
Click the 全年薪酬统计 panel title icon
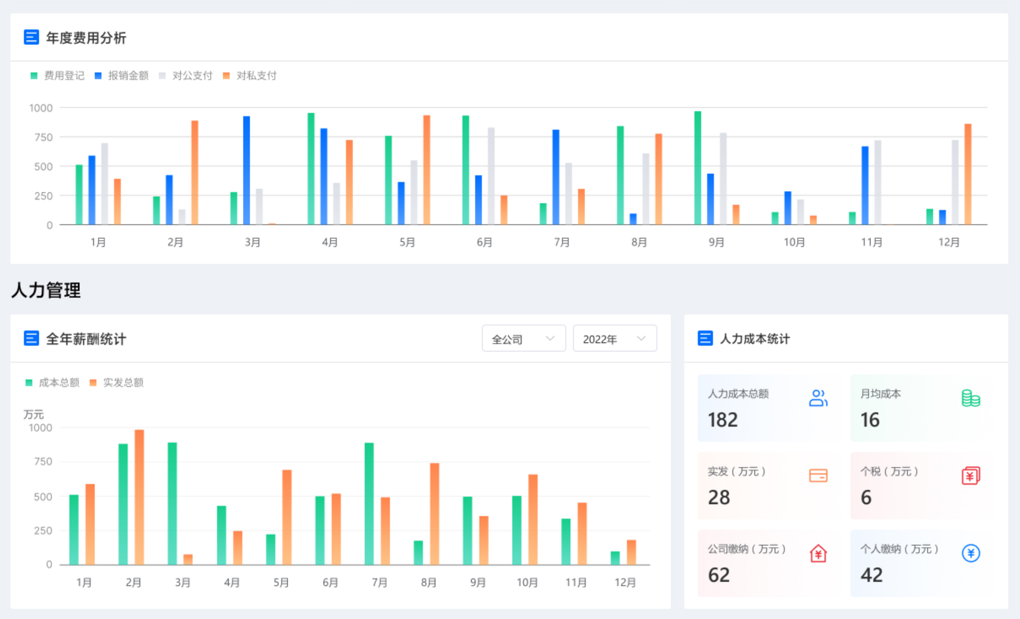pyautogui.click(x=31, y=338)
